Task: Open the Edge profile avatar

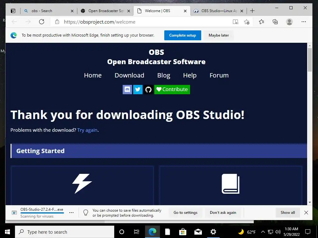Action: coord(289,22)
